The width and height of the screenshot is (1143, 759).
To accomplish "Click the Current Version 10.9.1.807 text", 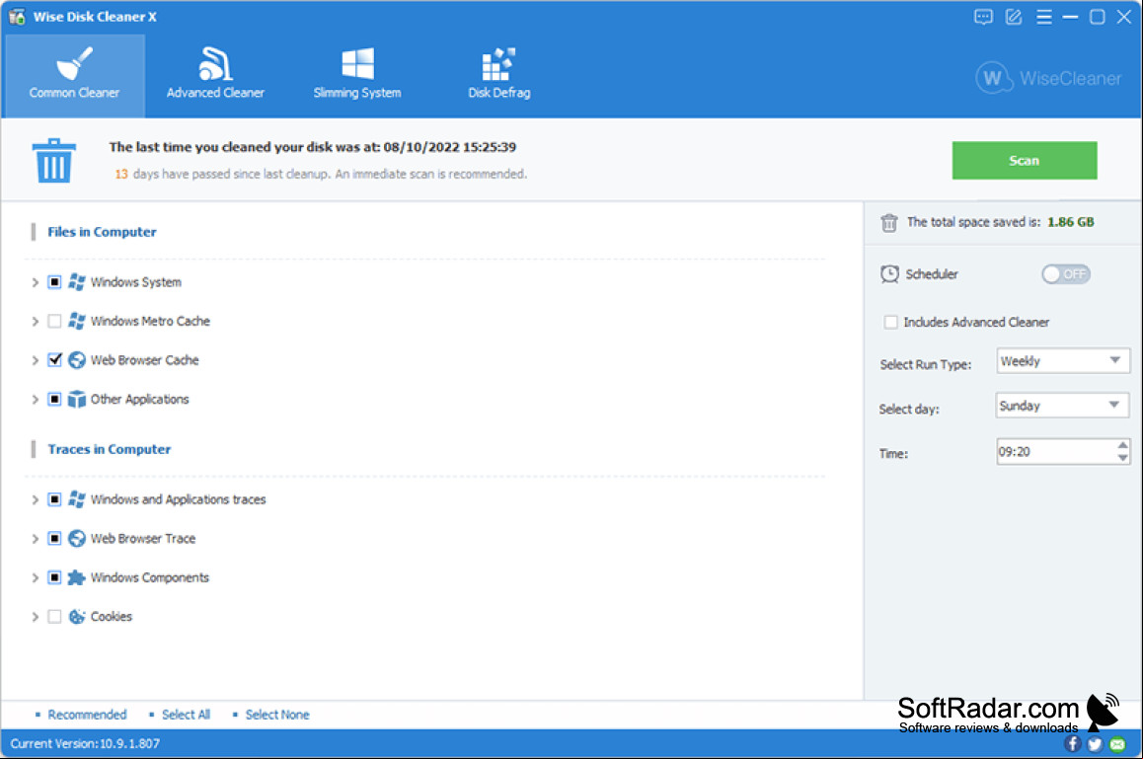I will 85,743.
